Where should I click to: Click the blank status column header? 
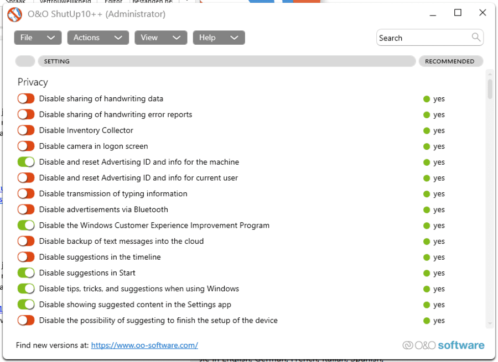(25, 61)
